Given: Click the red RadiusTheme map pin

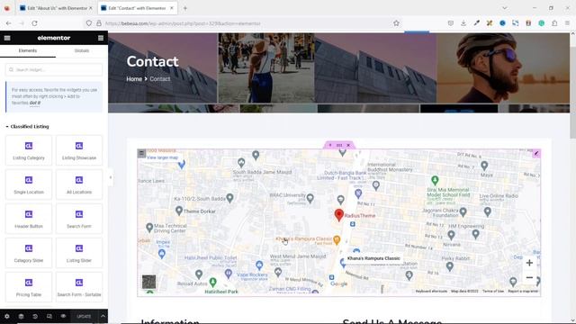Looking at the screenshot, I should tap(338, 215).
